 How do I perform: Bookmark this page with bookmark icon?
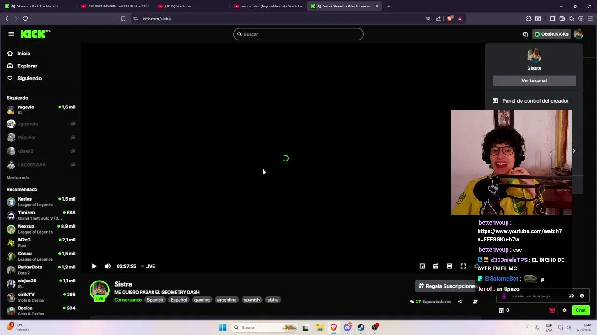123,19
